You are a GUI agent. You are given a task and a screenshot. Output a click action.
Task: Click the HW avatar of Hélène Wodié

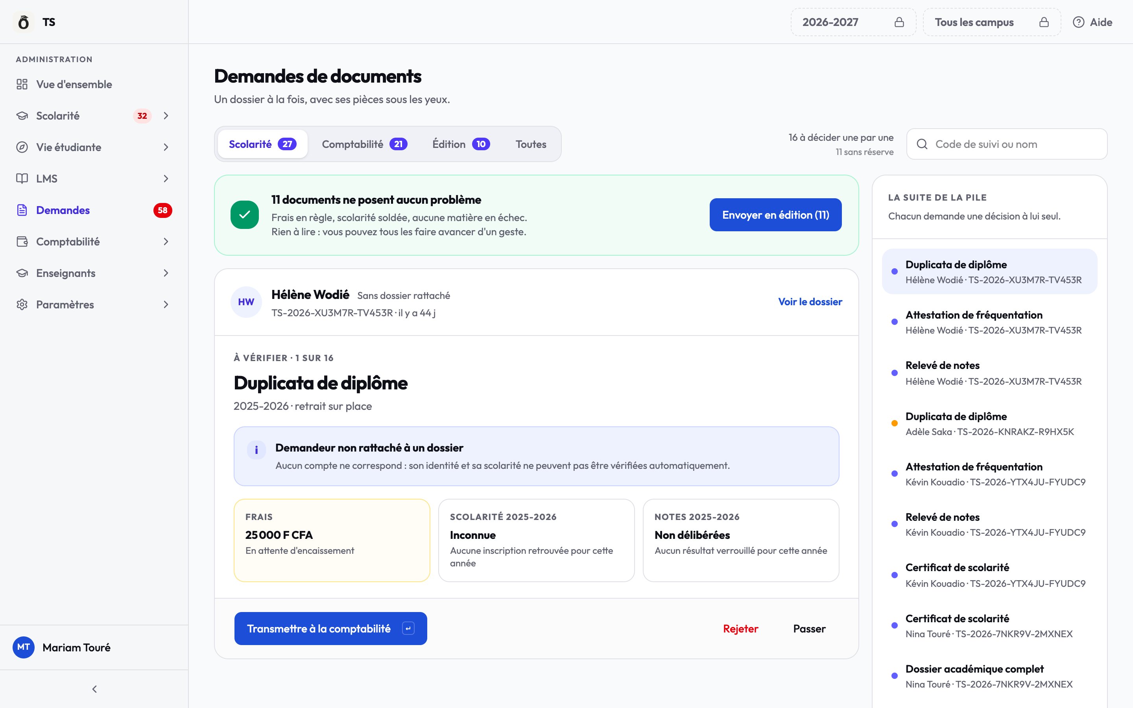pos(246,302)
